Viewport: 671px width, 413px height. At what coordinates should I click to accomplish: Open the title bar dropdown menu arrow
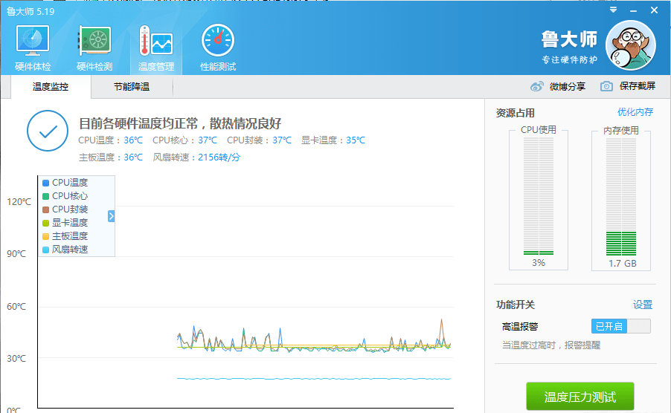point(613,10)
